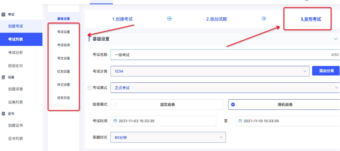
Task: Click the 证书 section icon in sidebar
Action: coord(3,114)
